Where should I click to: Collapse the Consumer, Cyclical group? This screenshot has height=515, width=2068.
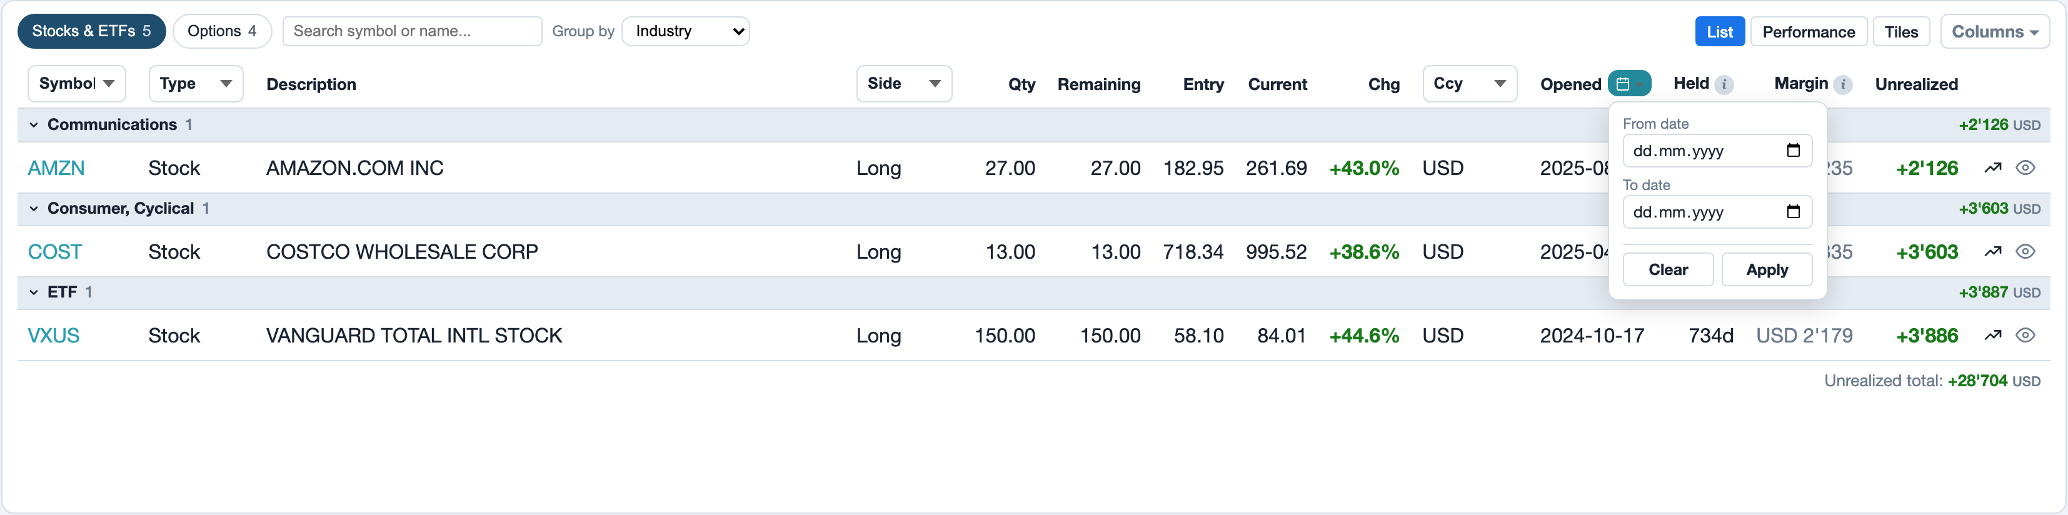(34, 209)
